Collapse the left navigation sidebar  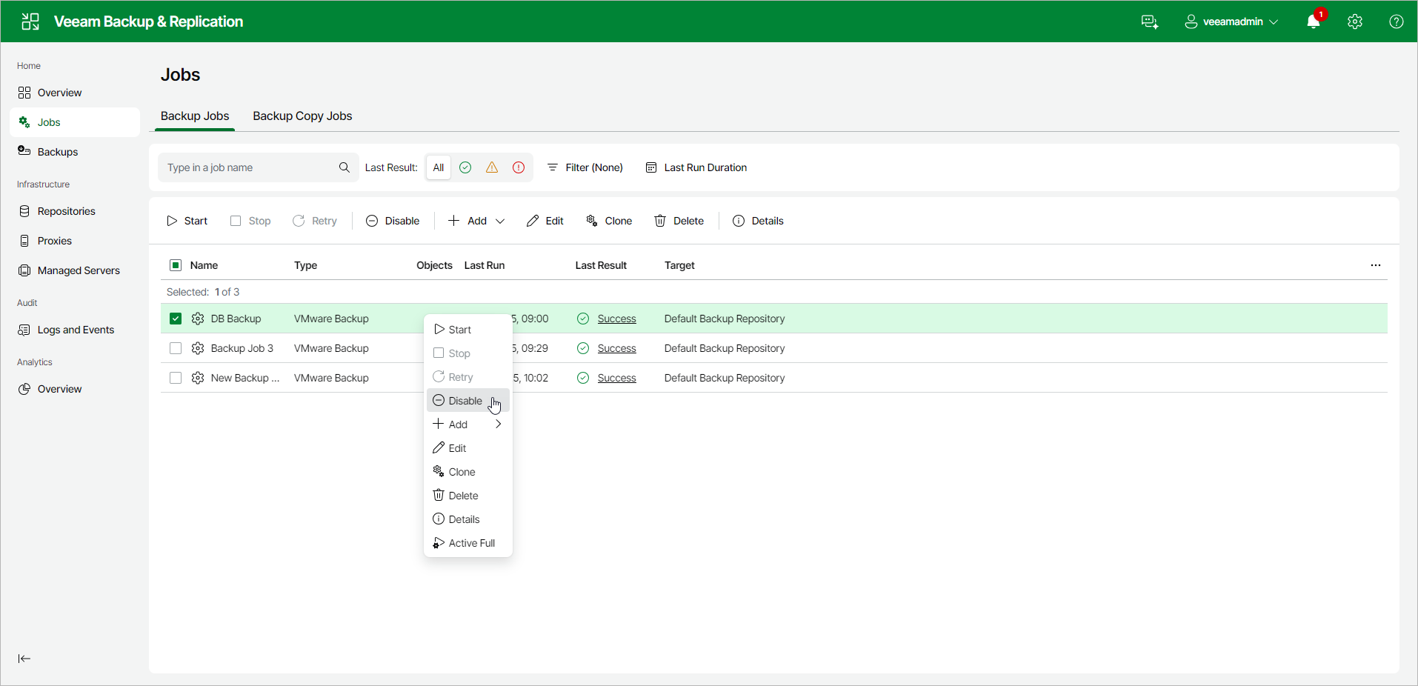(24, 659)
